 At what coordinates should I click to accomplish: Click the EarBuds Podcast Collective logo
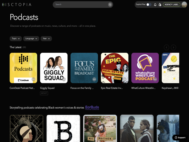(92, 108)
